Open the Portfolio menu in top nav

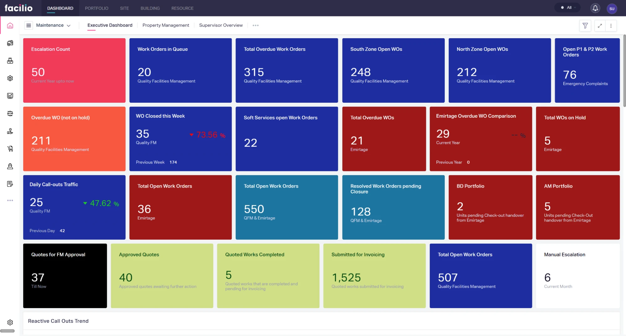96,8
